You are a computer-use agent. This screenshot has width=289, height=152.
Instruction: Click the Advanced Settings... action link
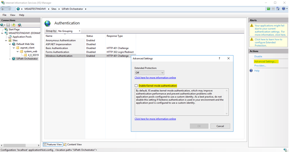(x=265, y=61)
